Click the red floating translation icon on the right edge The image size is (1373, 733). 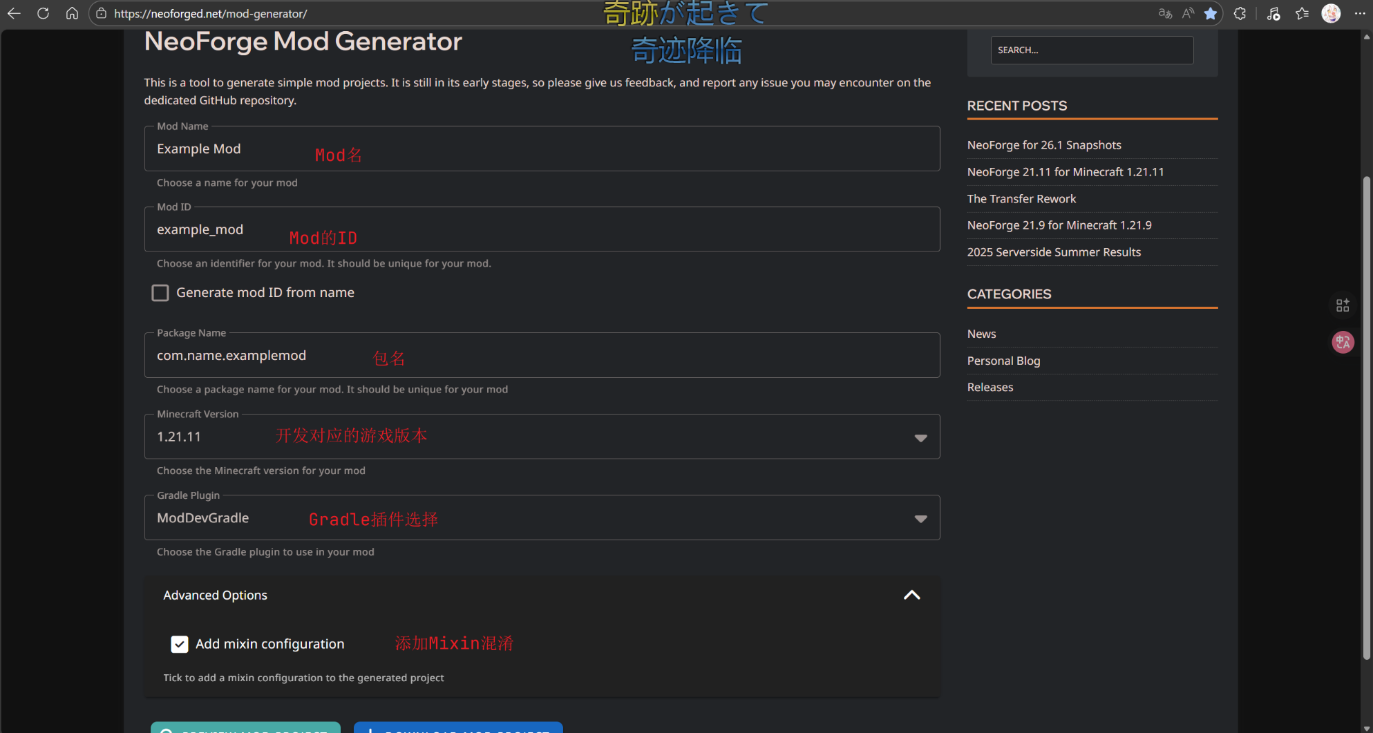[x=1343, y=342]
